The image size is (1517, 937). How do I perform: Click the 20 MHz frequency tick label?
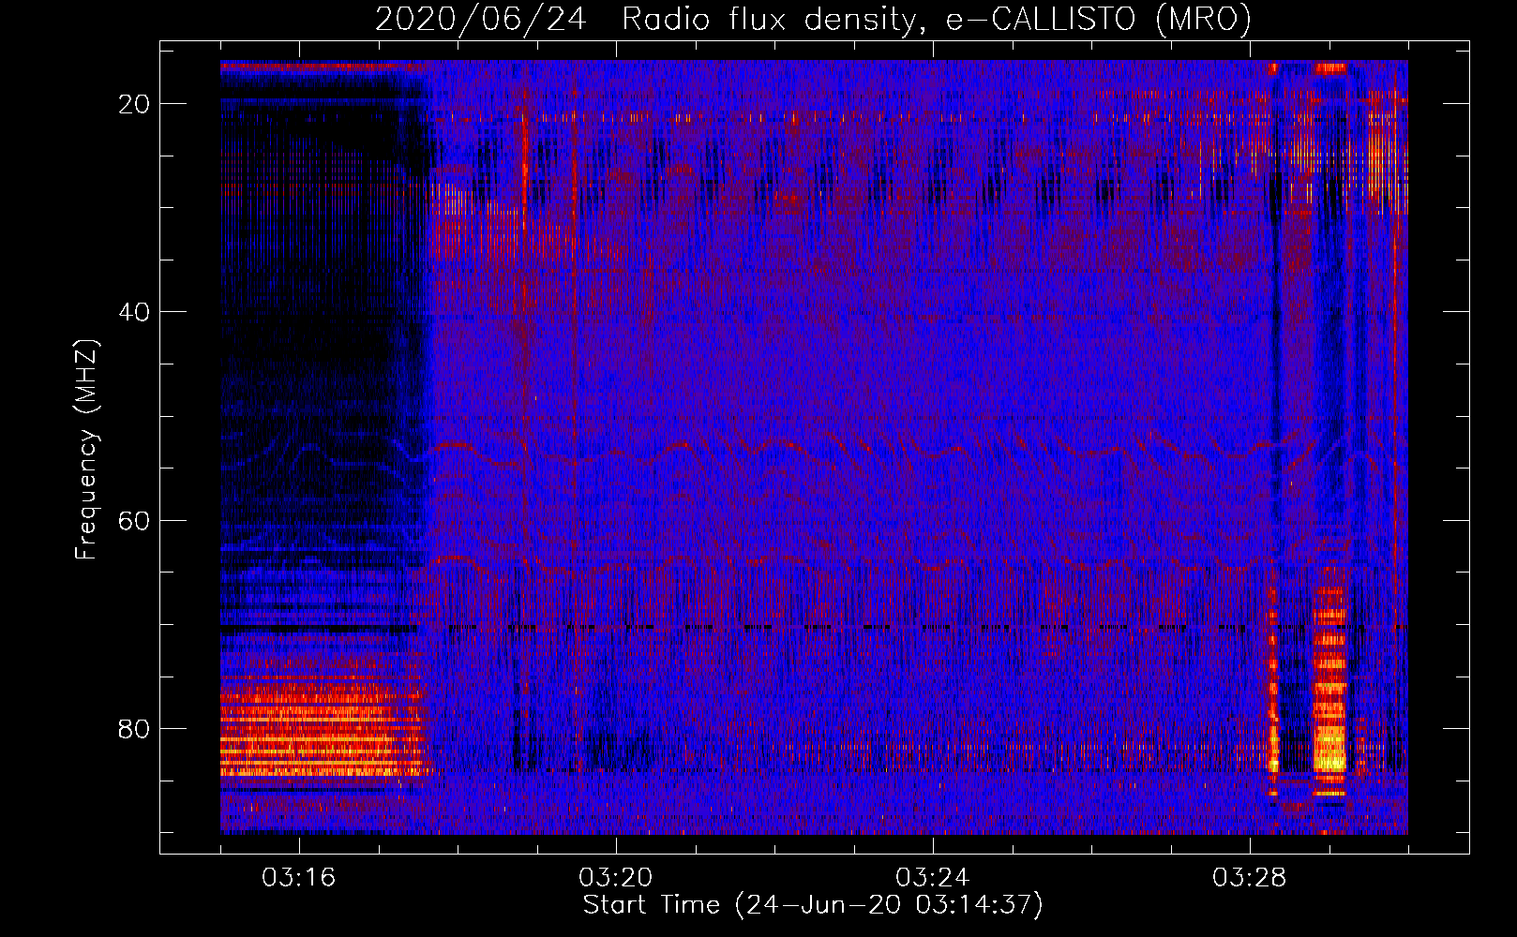pos(135,104)
